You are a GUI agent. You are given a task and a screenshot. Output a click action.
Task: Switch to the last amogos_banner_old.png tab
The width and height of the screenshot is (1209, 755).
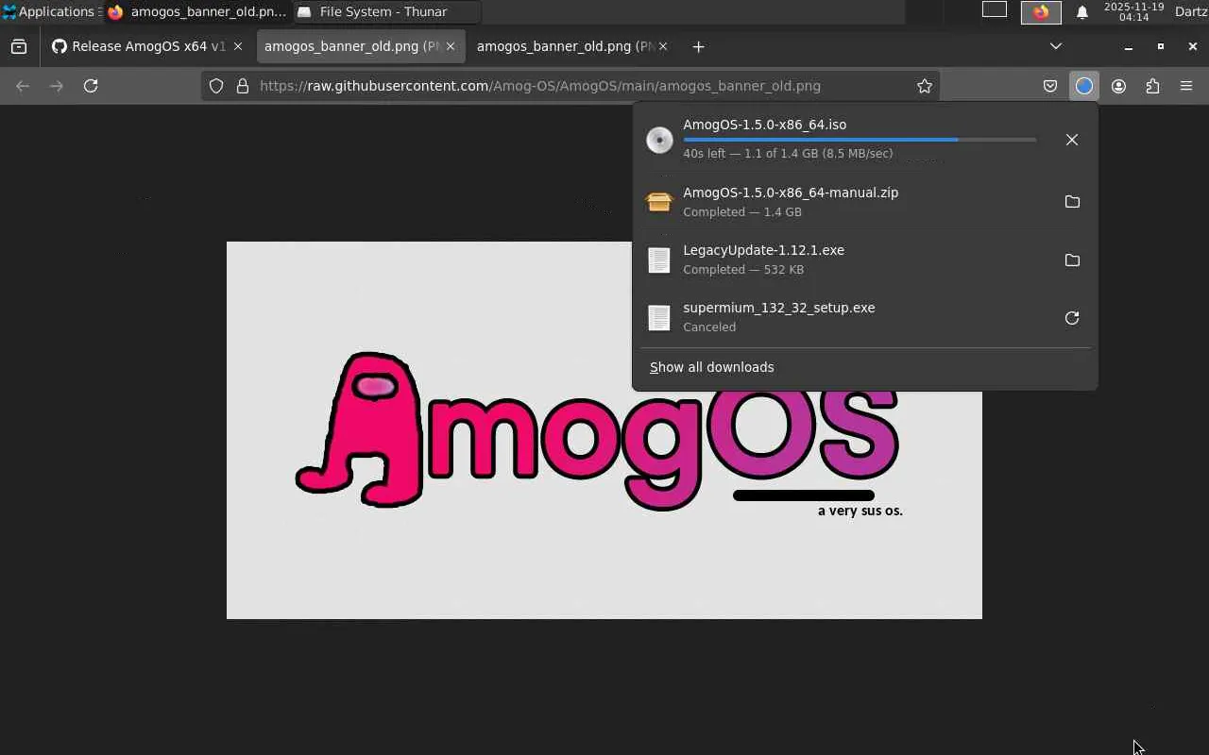click(x=573, y=46)
